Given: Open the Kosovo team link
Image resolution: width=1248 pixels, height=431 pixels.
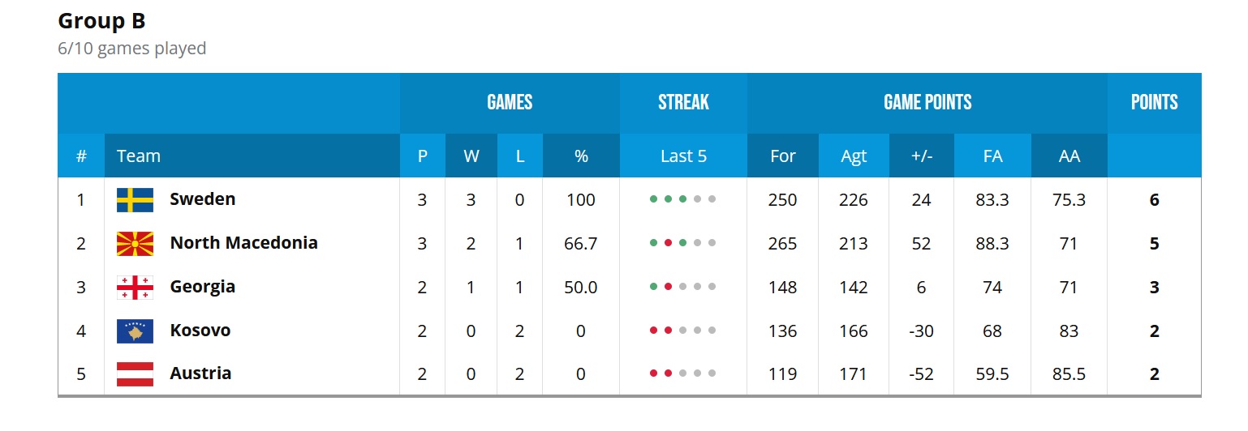Looking at the screenshot, I should (200, 331).
